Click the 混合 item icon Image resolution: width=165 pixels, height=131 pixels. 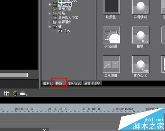pyautogui.click(x=60, y=31)
